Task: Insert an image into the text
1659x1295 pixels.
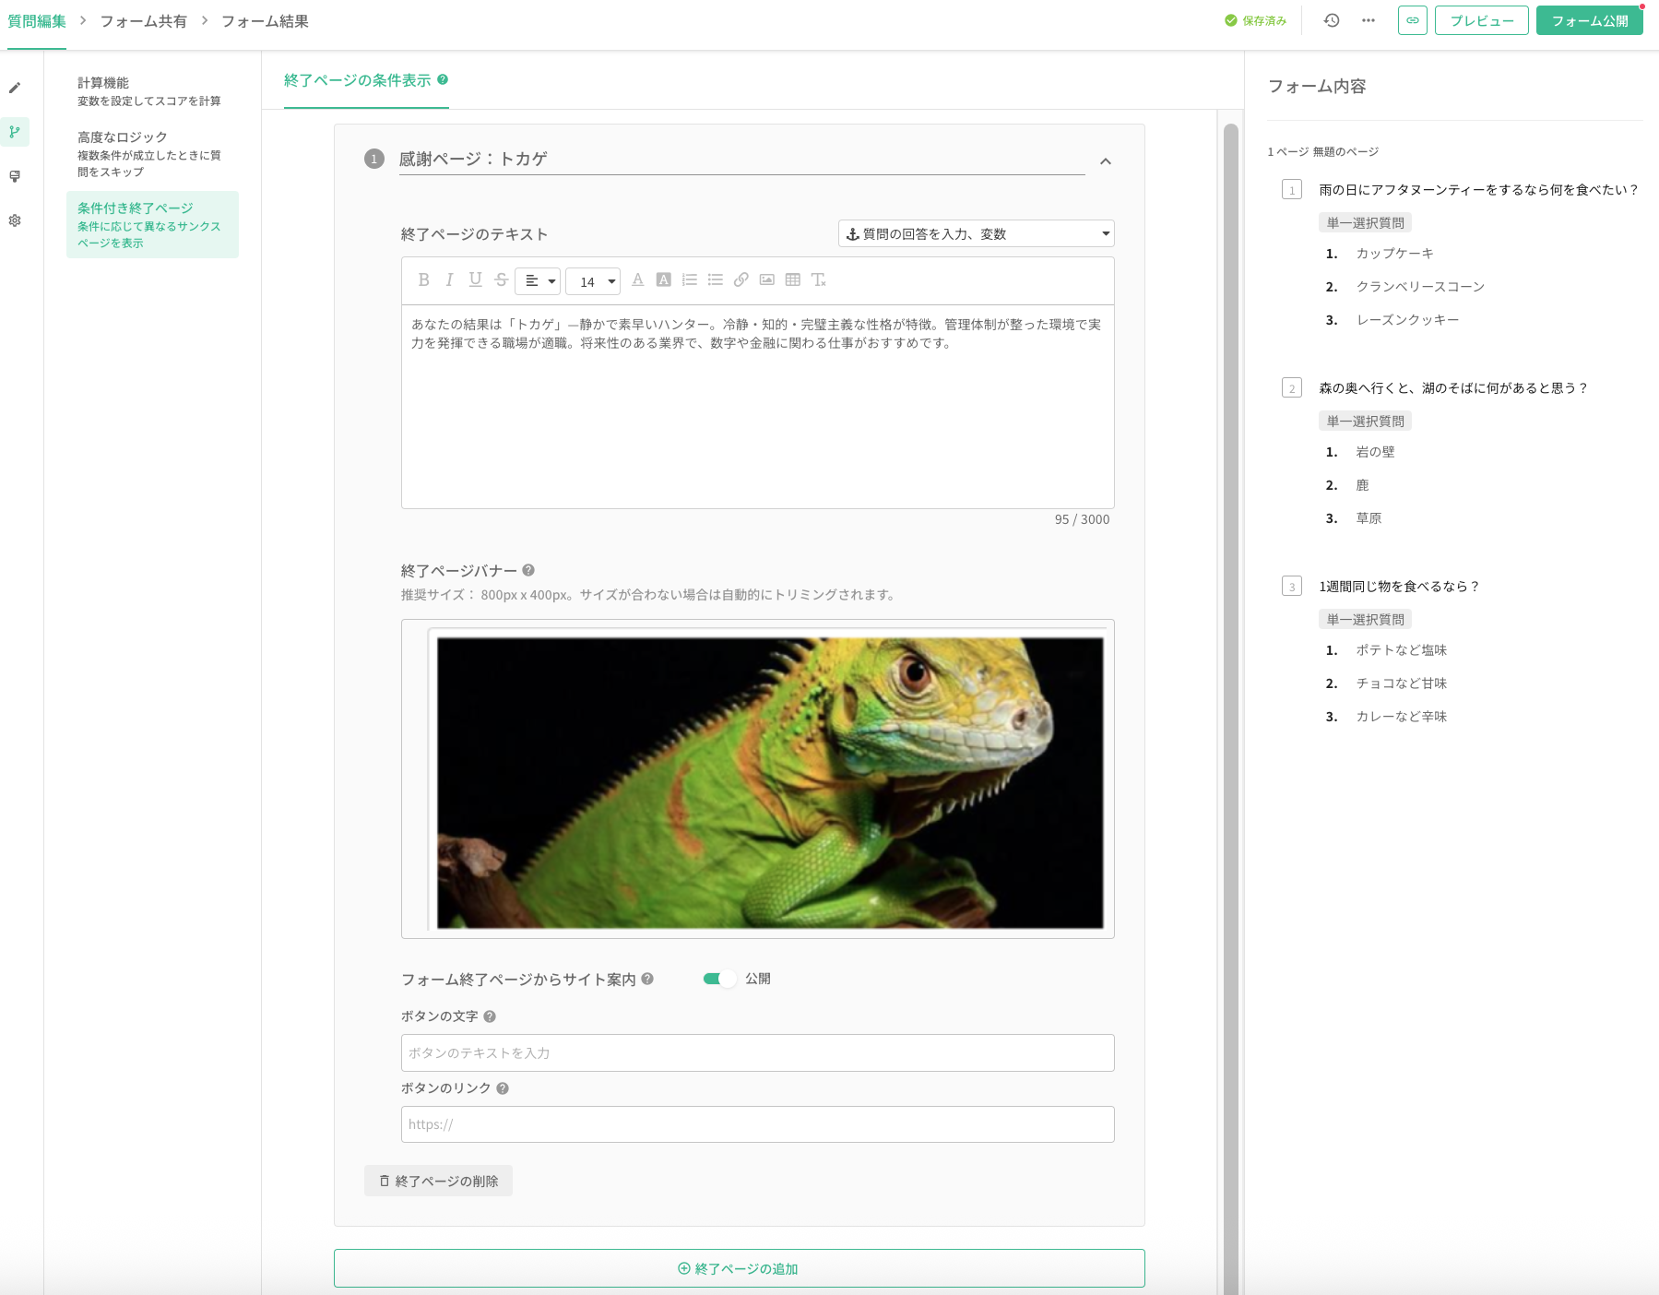Action: [x=766, y=280]
